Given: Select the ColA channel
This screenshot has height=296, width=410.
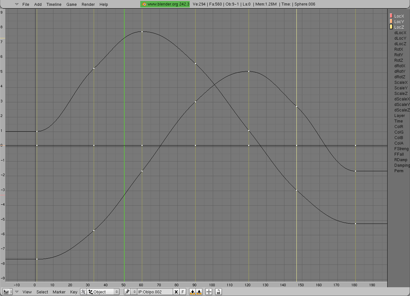Looking at the screenshot, I should point(399,143).
